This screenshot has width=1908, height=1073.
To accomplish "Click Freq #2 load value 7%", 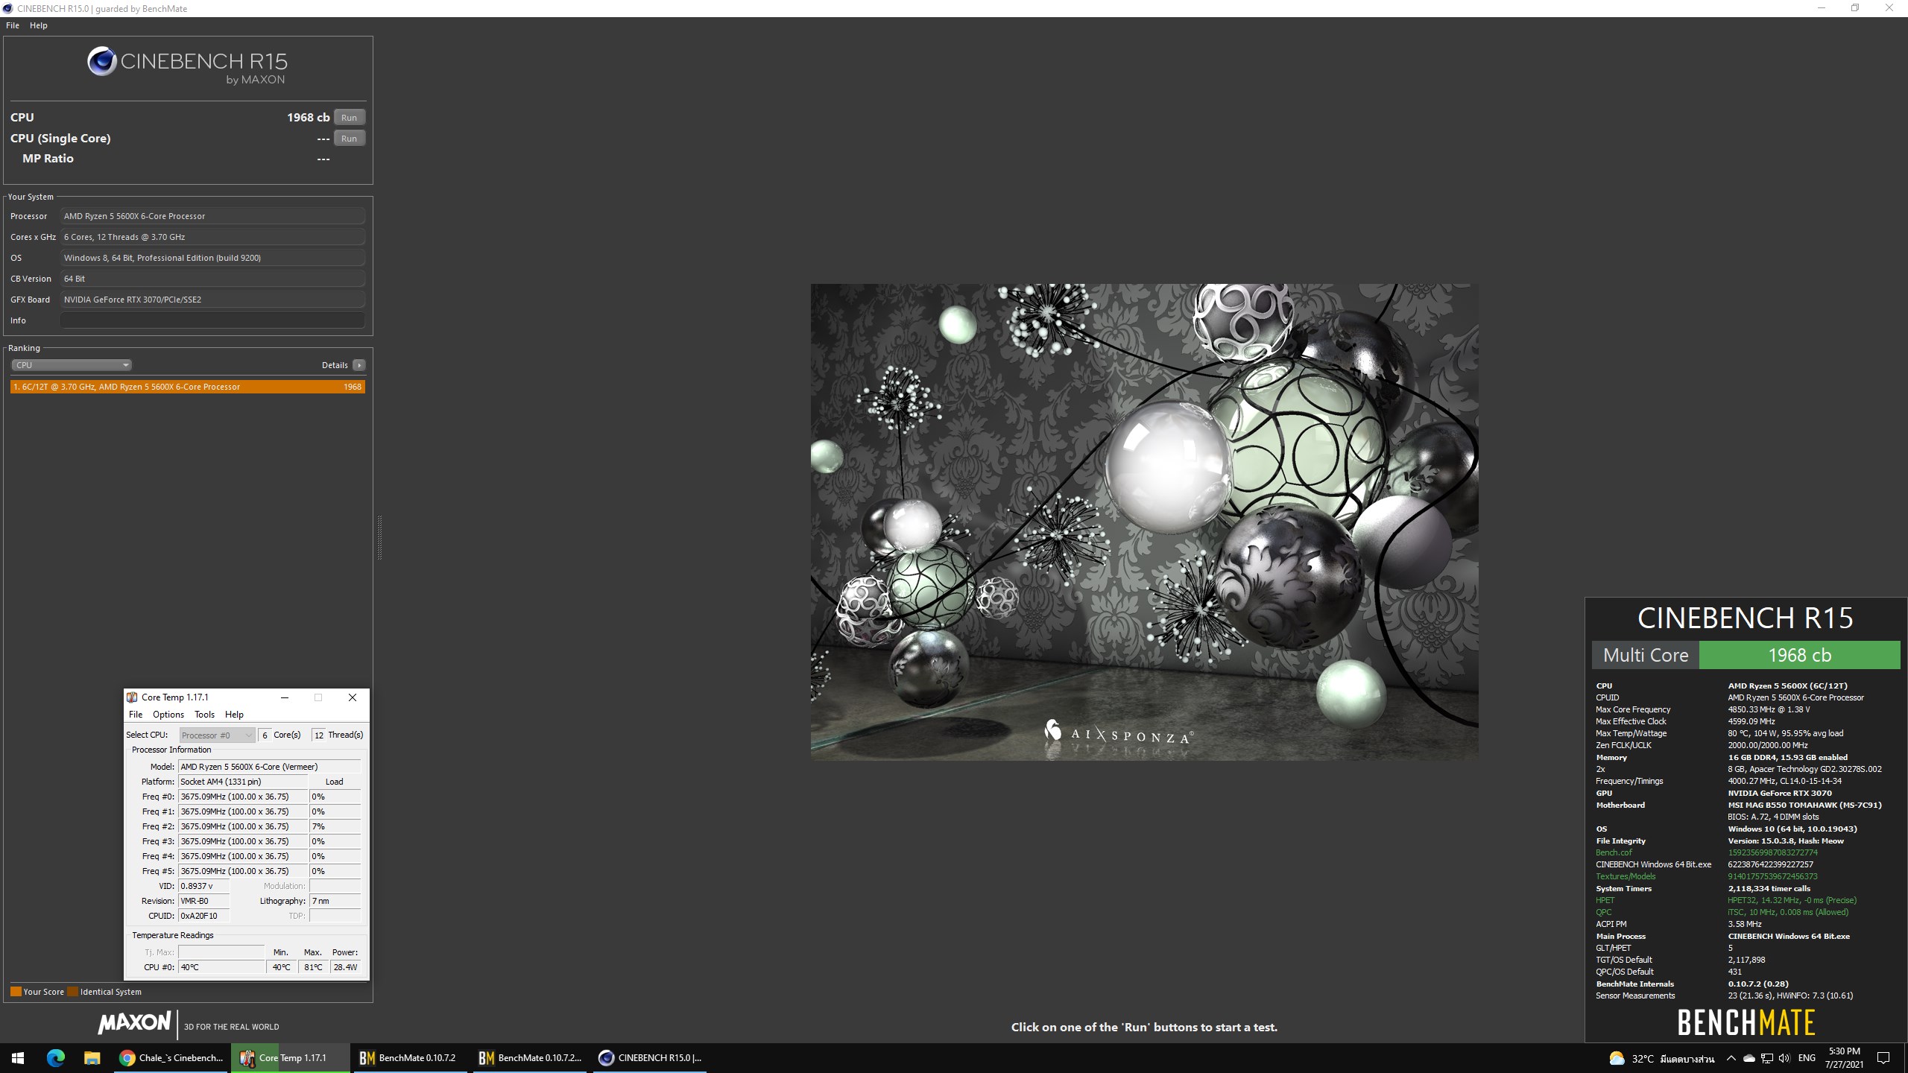I will click(x=335, y=826).
